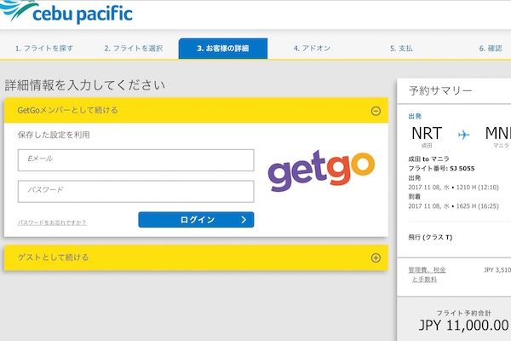
Task: Click the フライト予約合計 label
Action: (463, 313)
